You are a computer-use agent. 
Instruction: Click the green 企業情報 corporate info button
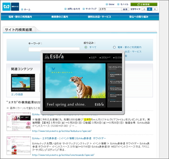point(144,4)
